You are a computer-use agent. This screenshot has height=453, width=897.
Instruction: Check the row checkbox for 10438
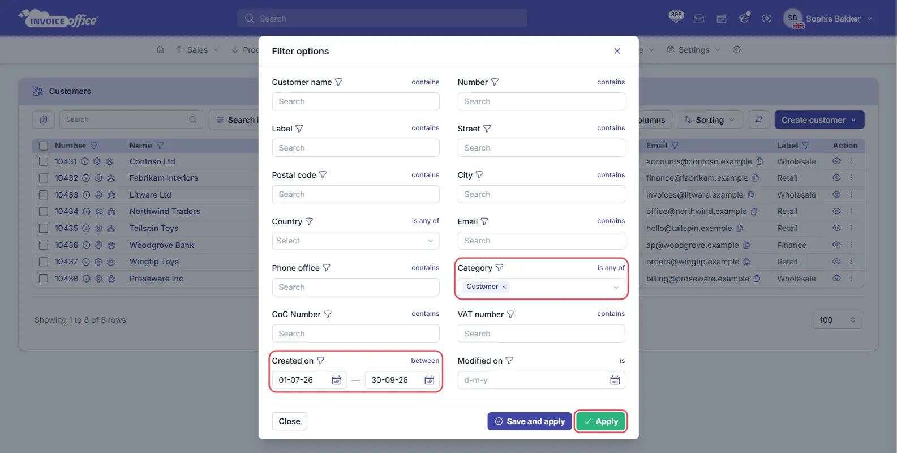tap(43, 279)
